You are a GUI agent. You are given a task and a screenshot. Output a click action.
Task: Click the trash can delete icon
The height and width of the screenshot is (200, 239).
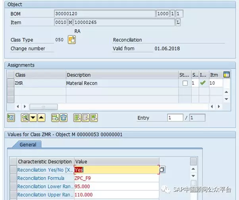64,117
